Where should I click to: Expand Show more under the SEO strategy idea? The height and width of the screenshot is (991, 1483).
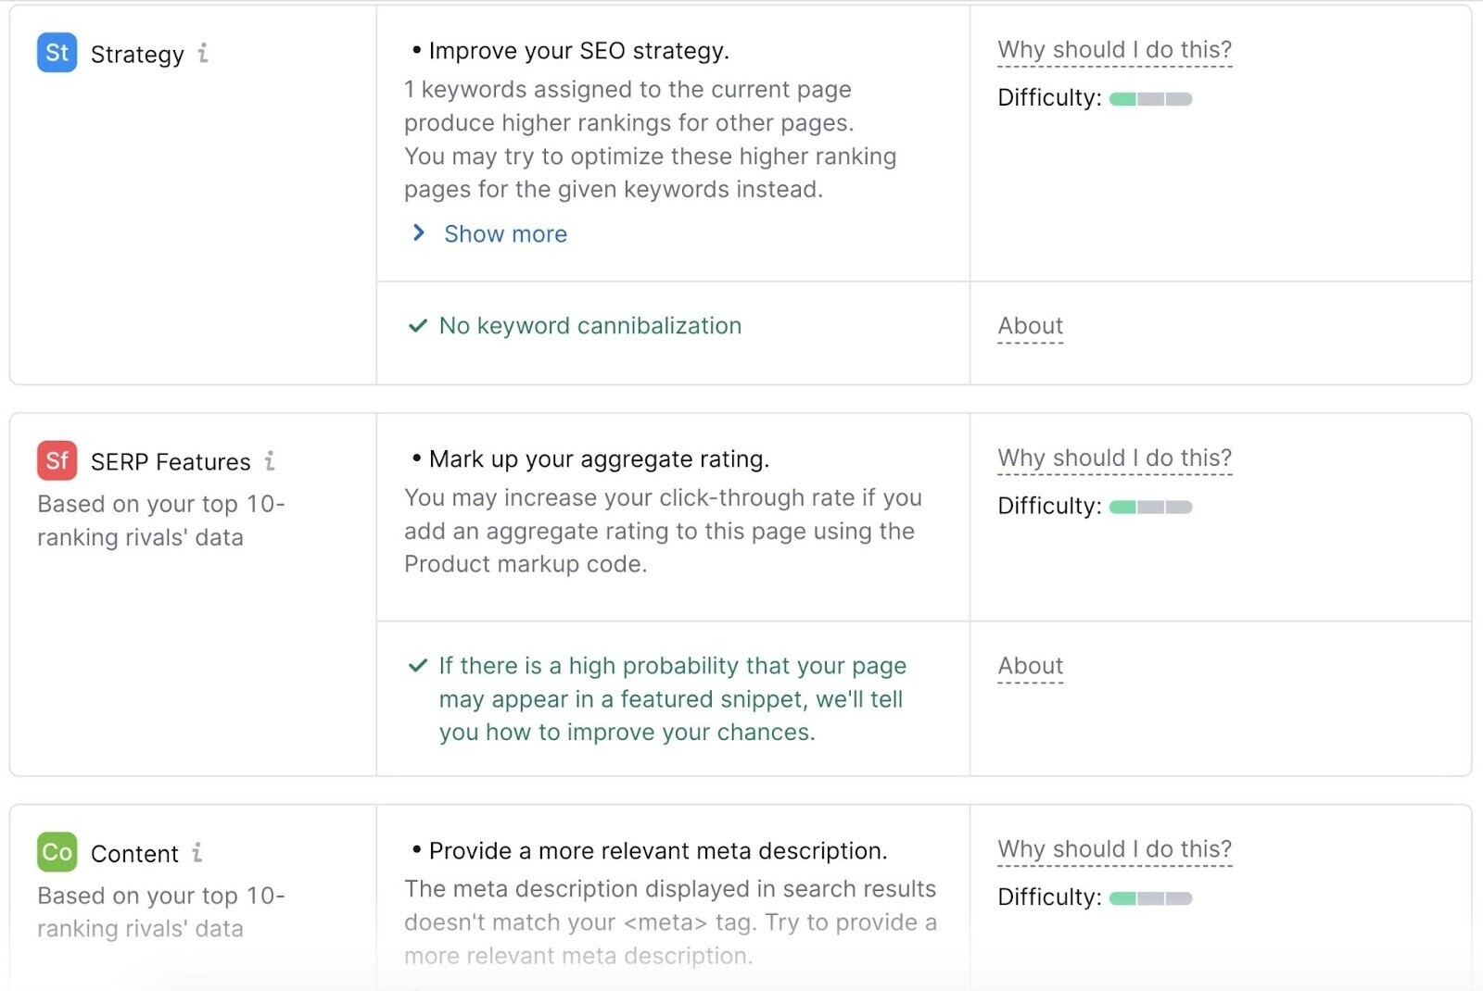505,233
